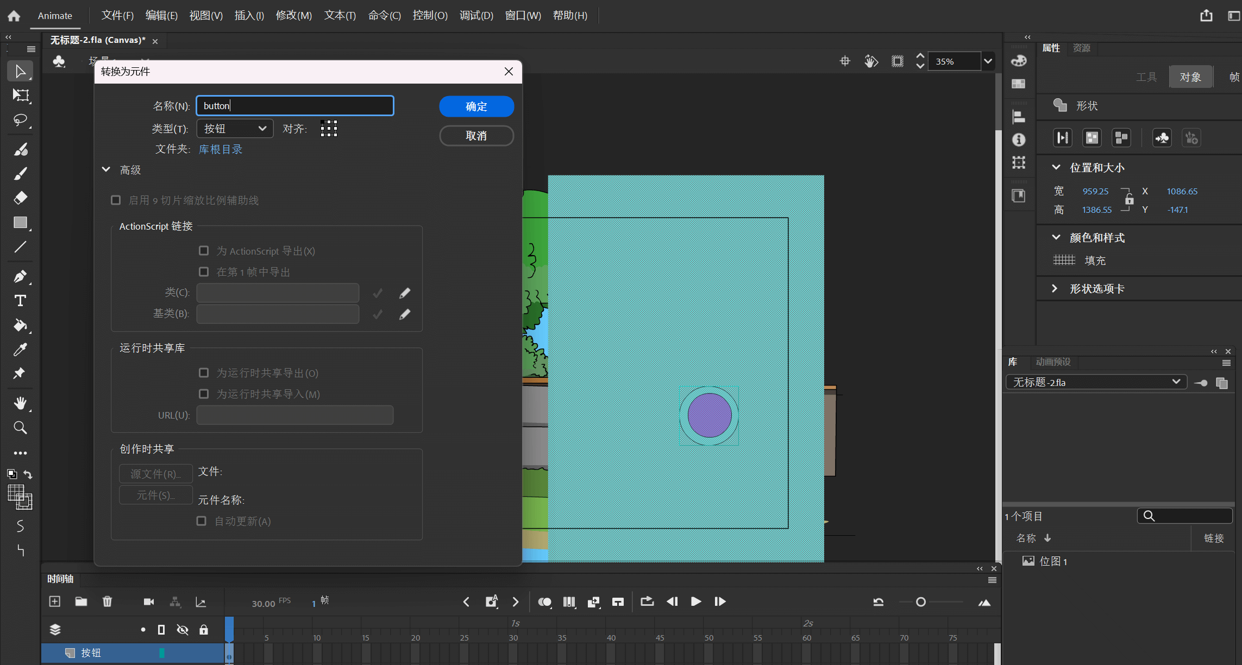1242x665 pixels.
Task: Select the Eyedropper tool
Action: 20,350
